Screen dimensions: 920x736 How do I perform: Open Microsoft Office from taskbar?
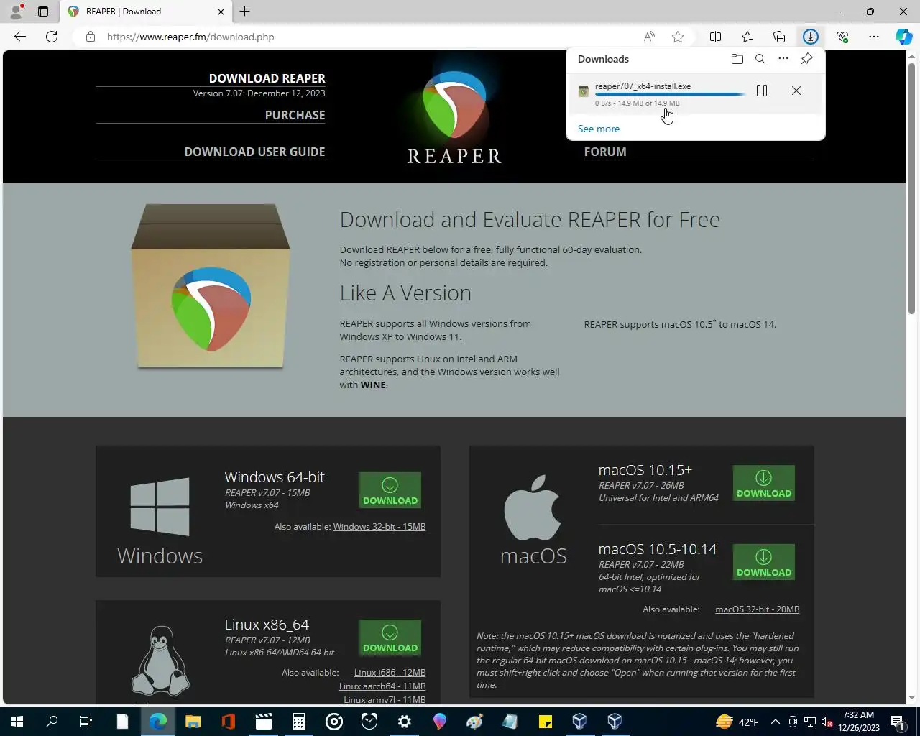coord(228,722)
